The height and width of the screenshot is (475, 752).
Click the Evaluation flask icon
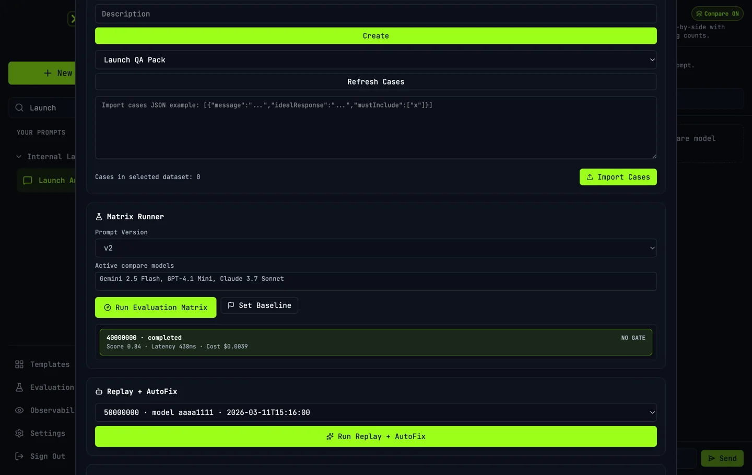19,387
